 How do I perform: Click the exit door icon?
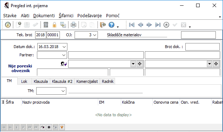[x=103, y=25]
